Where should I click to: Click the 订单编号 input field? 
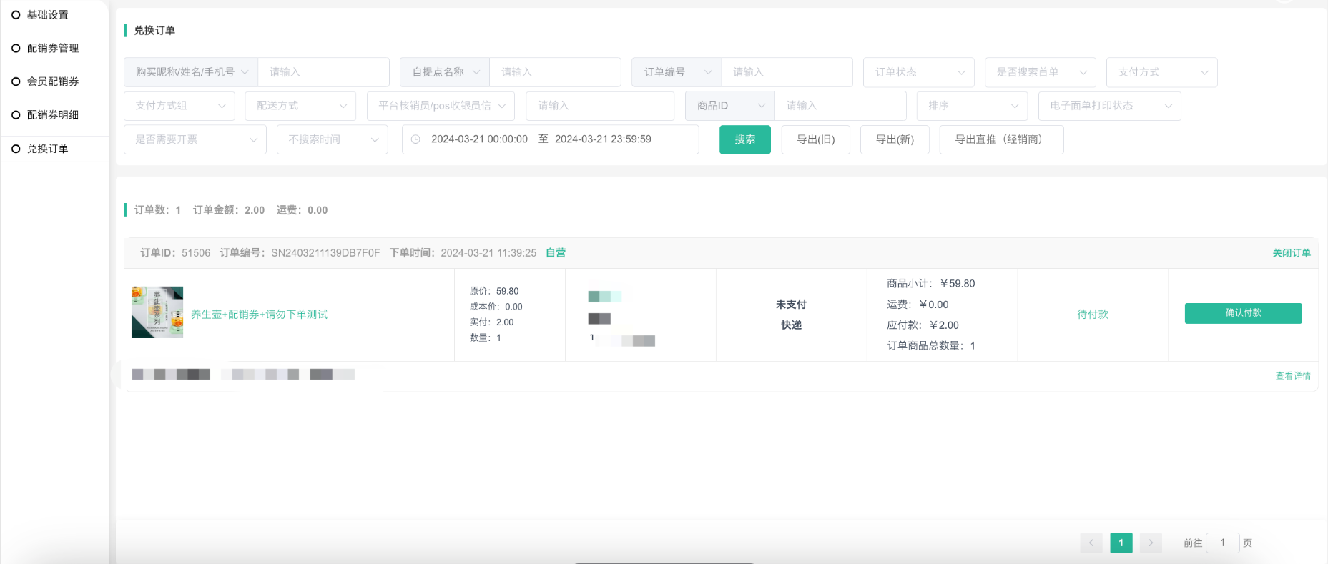coord(787,72)
